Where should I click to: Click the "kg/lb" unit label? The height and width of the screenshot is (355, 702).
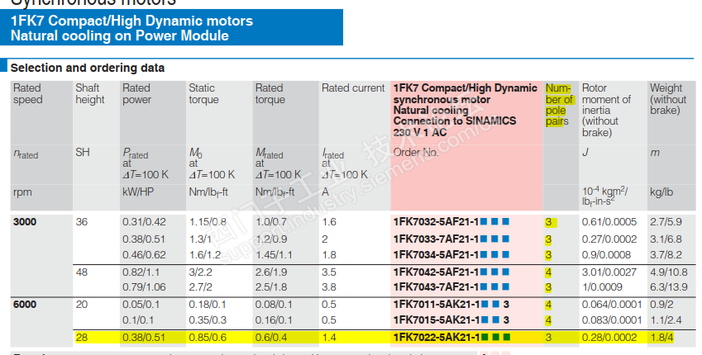661,192
